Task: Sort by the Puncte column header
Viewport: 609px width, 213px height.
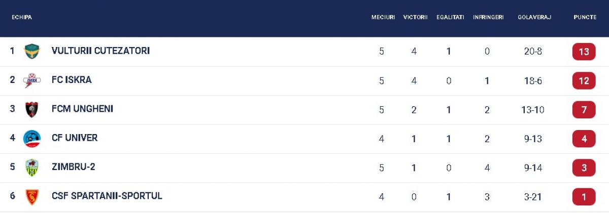Action: [x=585, y=17]
